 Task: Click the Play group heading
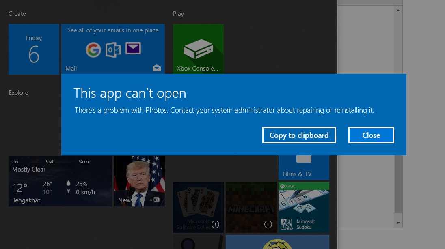click(178, 14)
